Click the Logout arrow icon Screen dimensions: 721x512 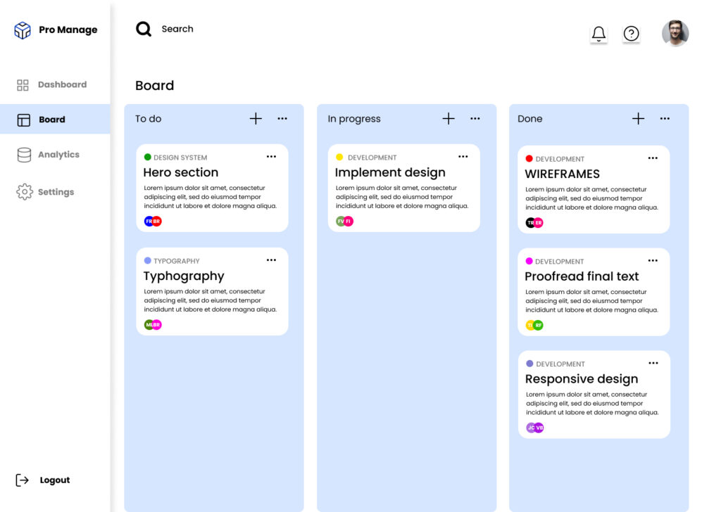click(23, 480)
